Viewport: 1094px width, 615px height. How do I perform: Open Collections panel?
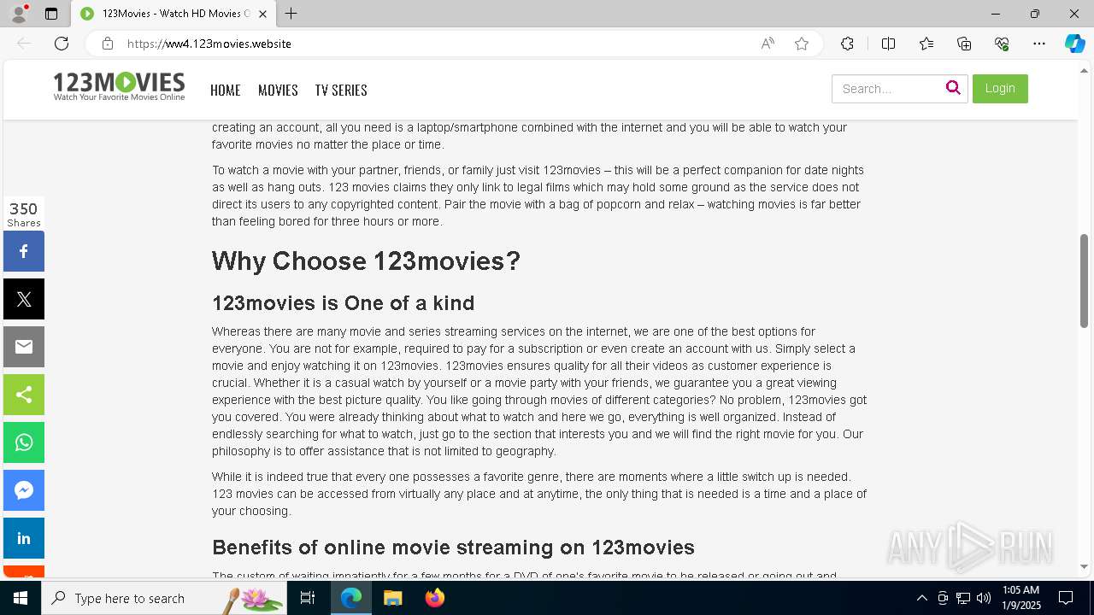point(964,44)
